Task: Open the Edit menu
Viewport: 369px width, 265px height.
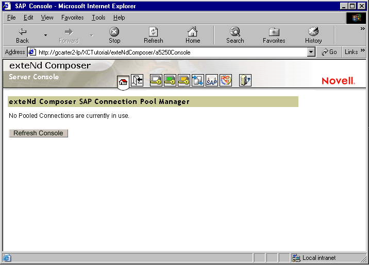Action: point(28,17)
